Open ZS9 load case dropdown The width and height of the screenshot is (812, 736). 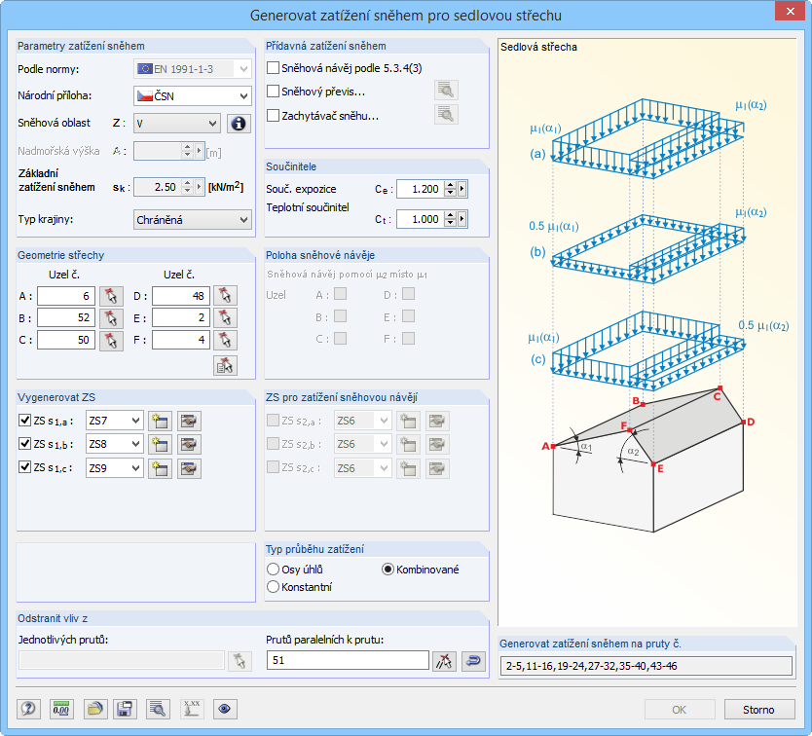[x=115, y=468]
